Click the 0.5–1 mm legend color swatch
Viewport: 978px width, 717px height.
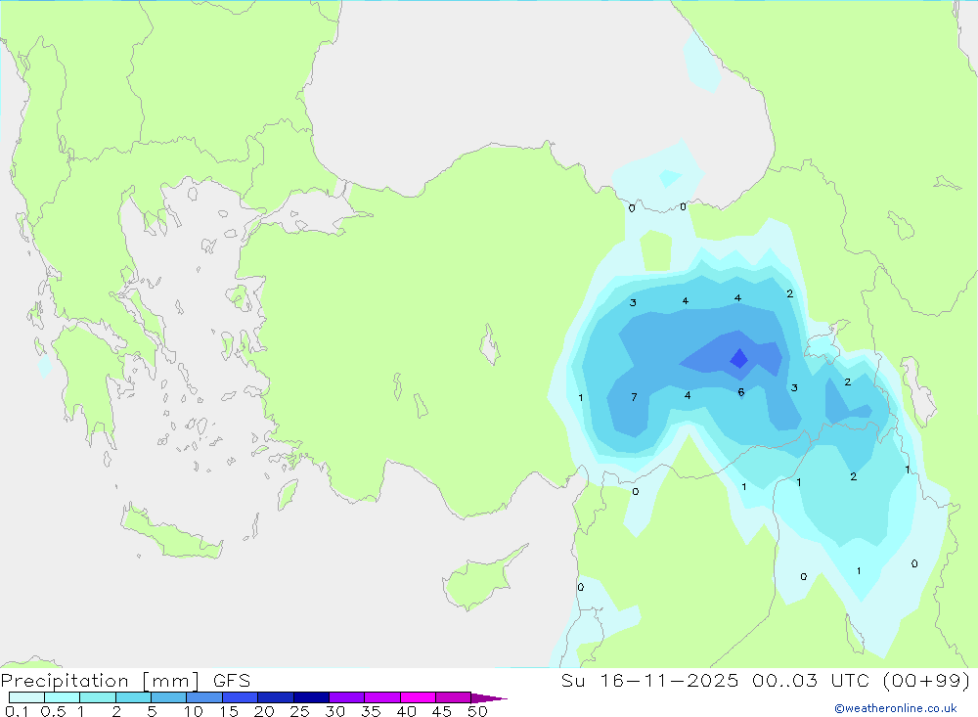[63, 697]
